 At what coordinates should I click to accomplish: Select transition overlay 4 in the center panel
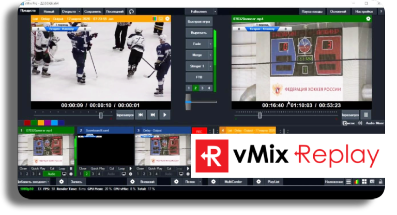[209, 88]
